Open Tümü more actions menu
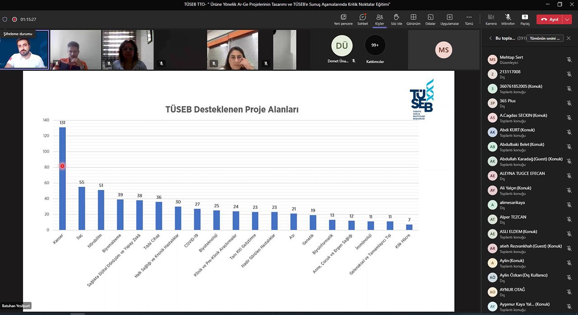 click(x=469, y=19)
